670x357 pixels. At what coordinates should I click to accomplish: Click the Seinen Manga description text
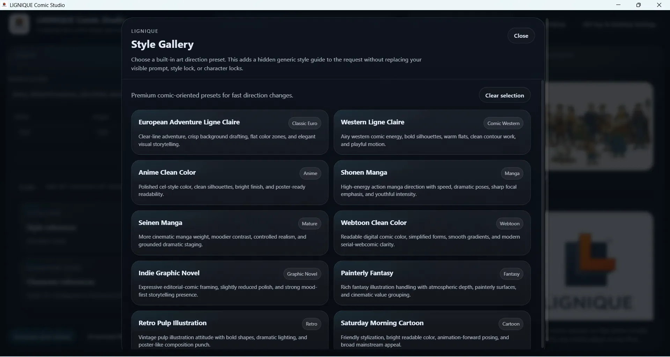pos(222,241)
